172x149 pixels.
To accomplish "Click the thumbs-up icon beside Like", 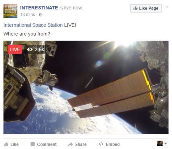I will click(6, 144).
